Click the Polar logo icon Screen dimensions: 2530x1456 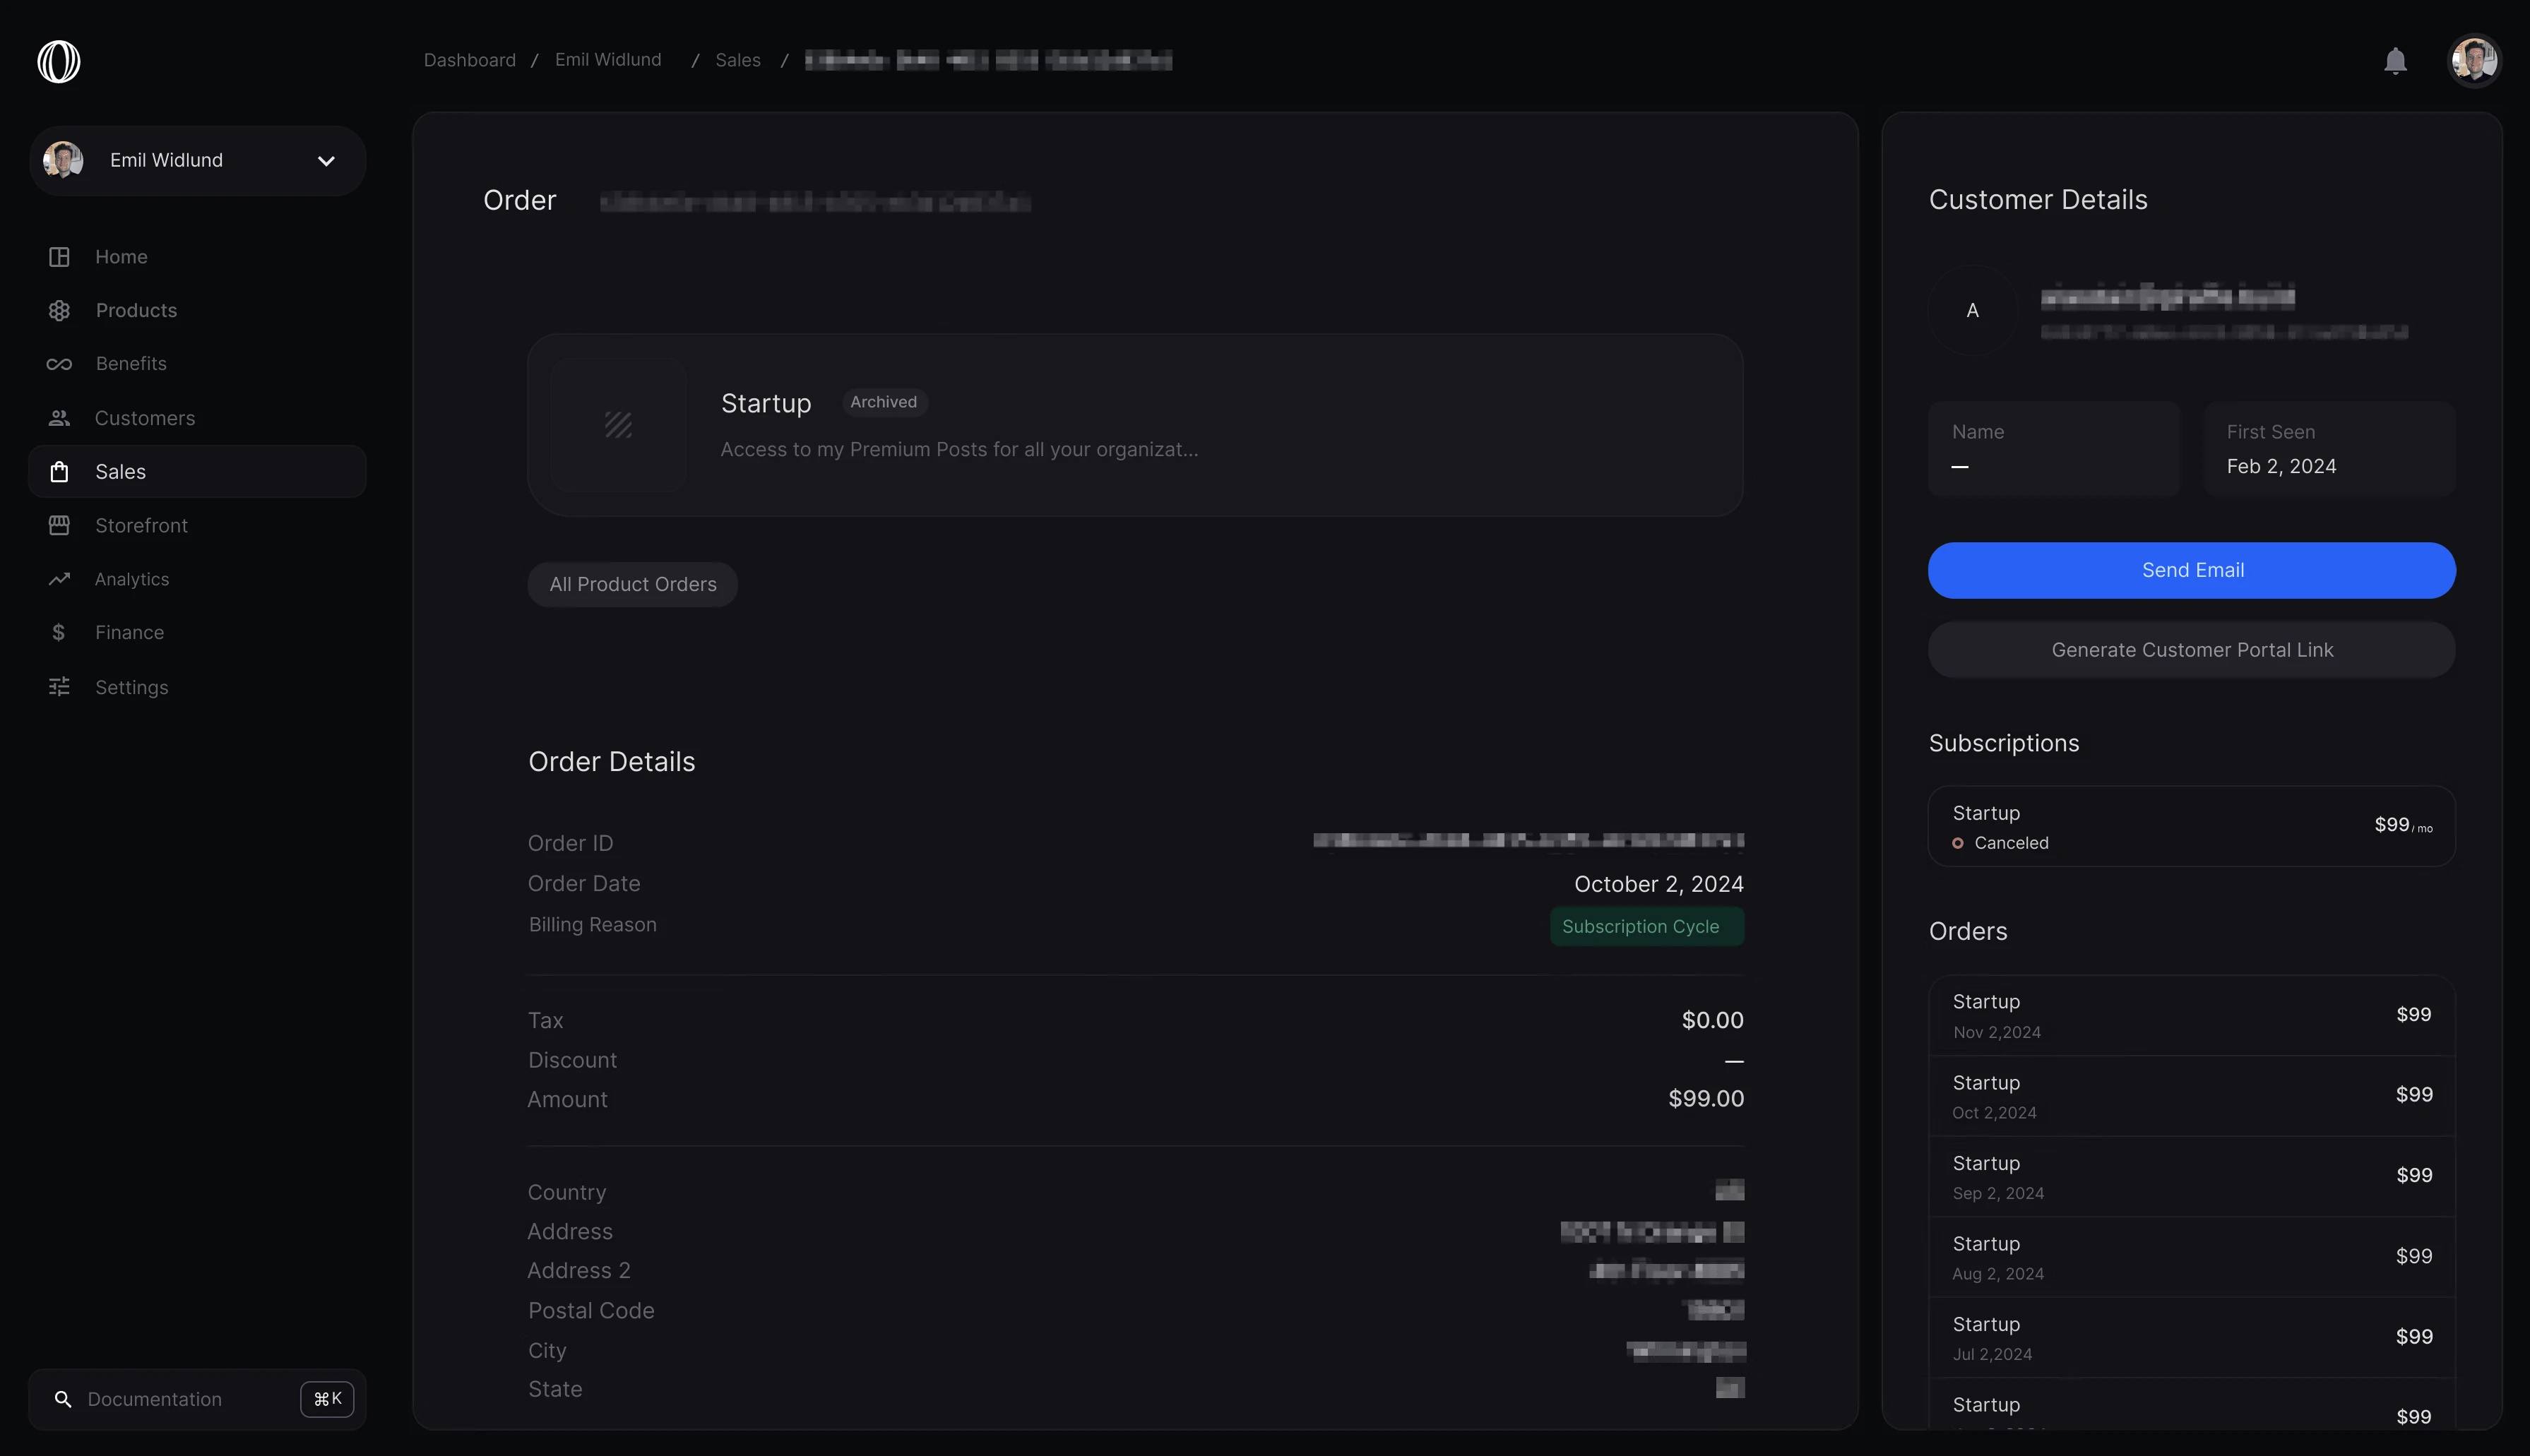point(58,61)
